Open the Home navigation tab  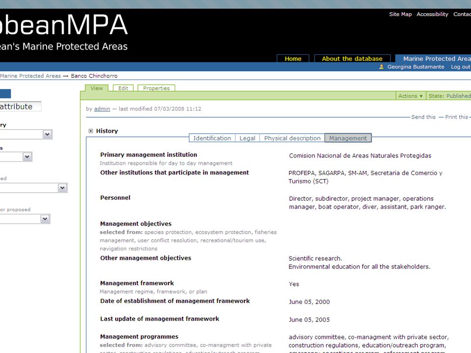(293, 58)
